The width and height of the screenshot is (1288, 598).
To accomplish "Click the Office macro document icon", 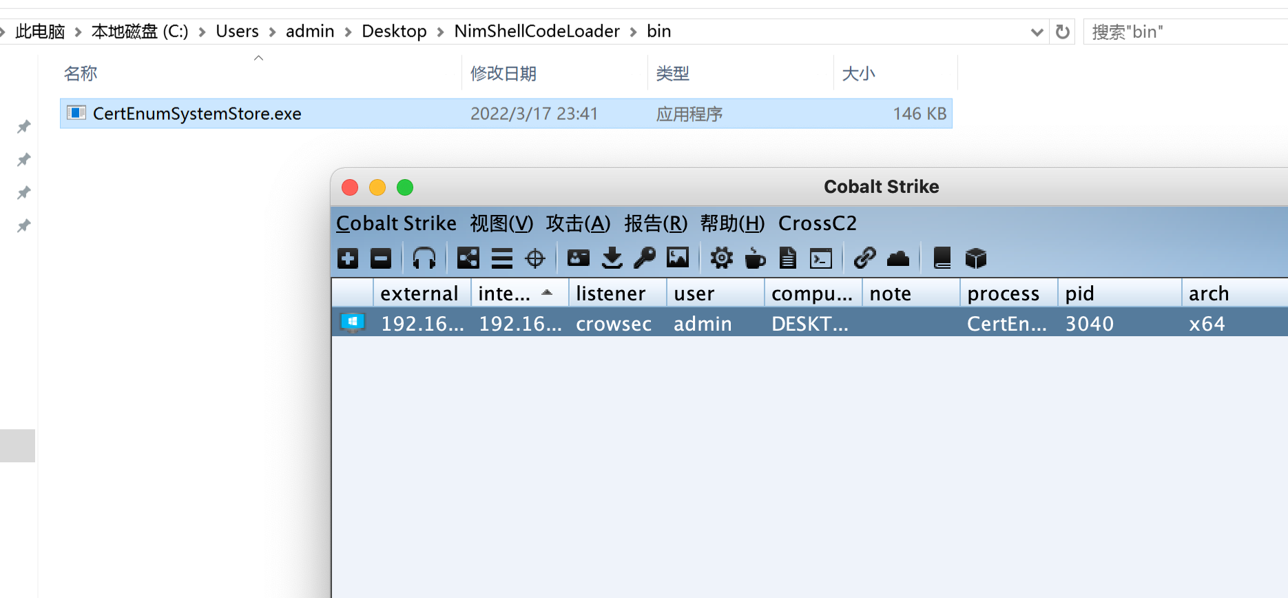I will point(788,259).
